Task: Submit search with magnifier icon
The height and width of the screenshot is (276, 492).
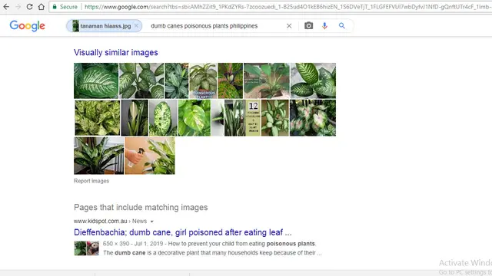Action: click(x=341, y=26)
